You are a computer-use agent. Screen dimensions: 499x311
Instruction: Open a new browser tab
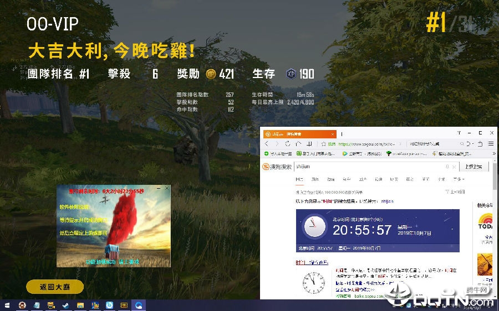[x=342, y=134]
